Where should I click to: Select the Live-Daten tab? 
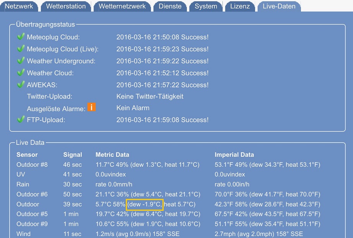tap(279, 6)
